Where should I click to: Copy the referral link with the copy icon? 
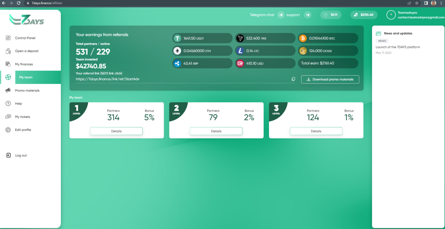(x=293, y=79)
